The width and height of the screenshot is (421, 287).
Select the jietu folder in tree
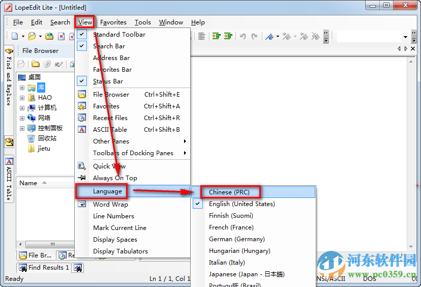[44, 149]
